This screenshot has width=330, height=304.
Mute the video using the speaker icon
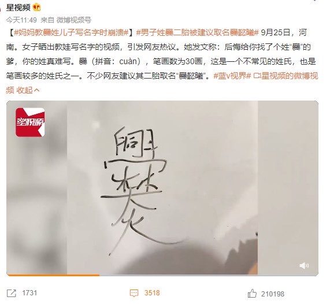[304, 266]
